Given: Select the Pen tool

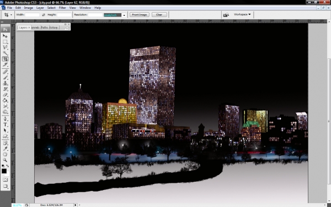Looking at the screenshot, I should tap(5, 119).
